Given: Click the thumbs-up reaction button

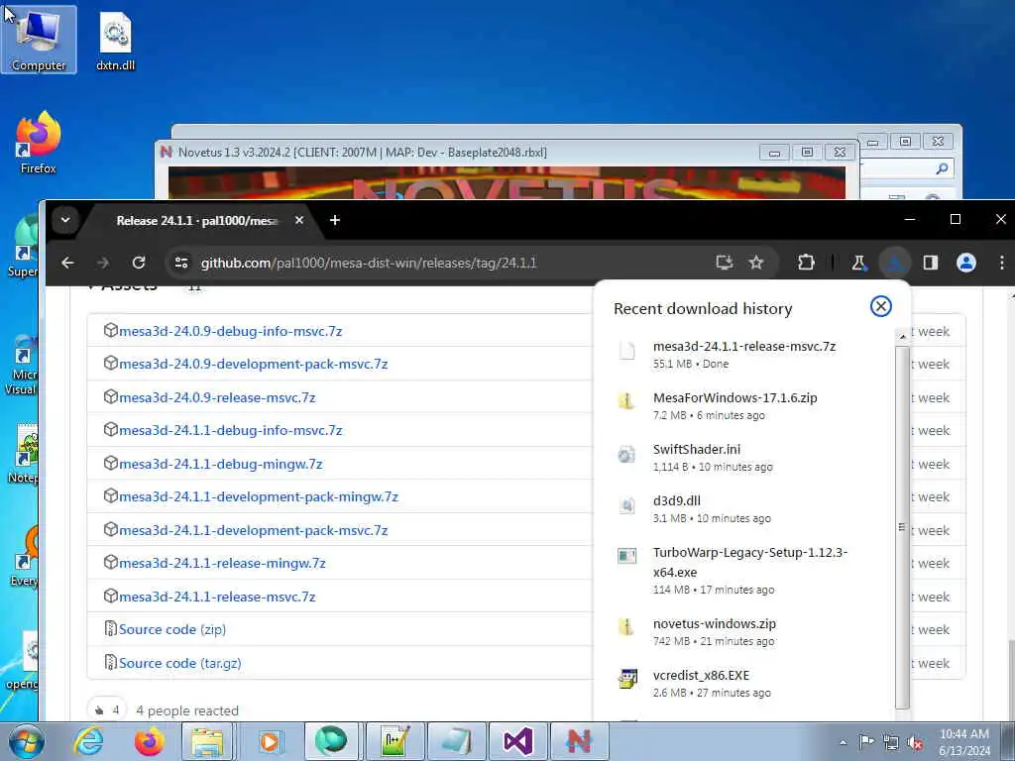Looking at the screenshot, I should 107,710.
